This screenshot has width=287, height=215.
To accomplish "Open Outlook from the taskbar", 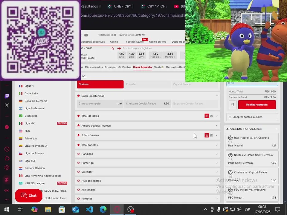I will pyautogui.click(x=75, y=209).
